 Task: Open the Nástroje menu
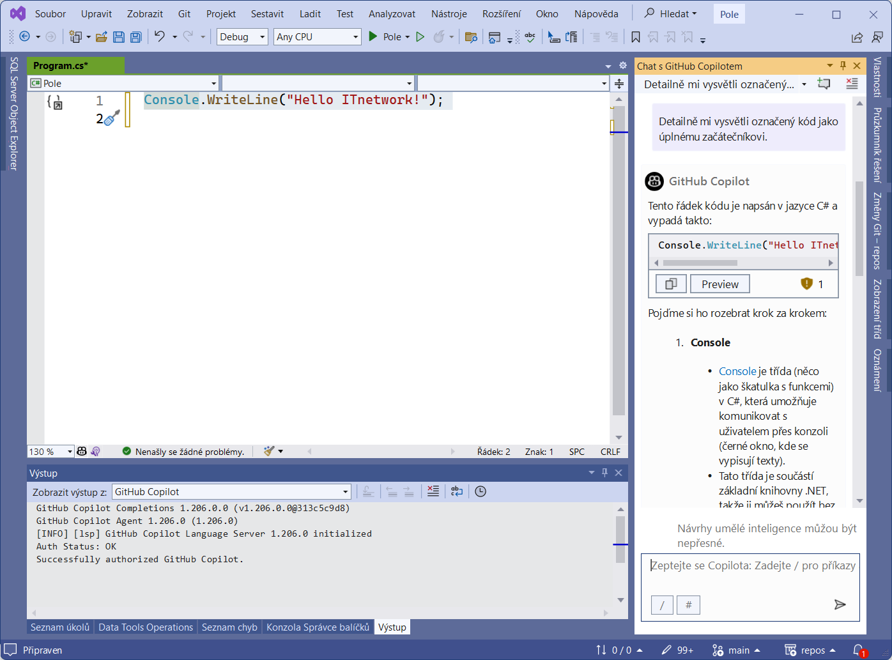449,13
